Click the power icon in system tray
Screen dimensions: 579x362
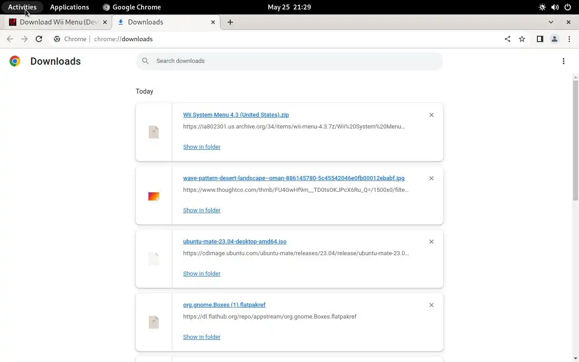[568, 7]
